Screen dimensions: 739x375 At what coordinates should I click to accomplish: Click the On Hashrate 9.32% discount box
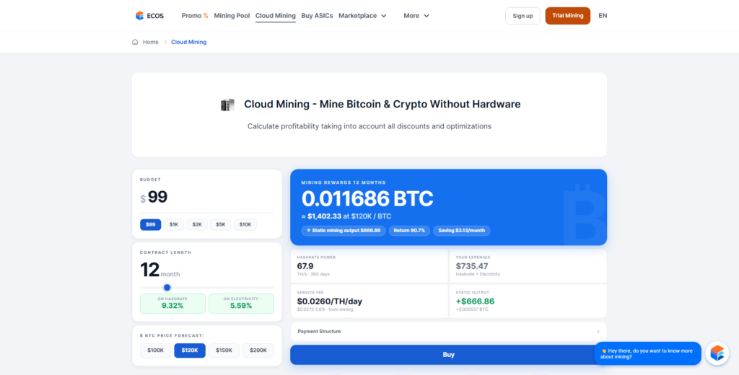(172, 304)
